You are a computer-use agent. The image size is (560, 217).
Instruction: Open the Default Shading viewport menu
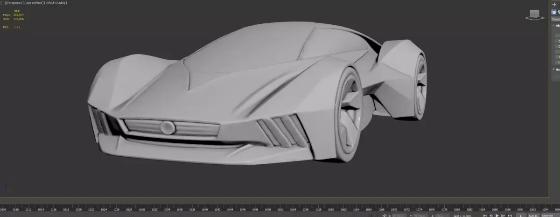pos(56,3)
